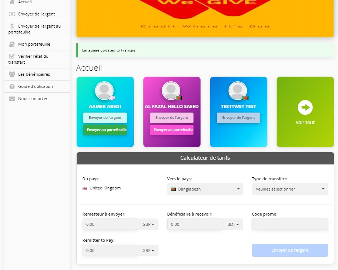Image resolution: width=338 pixels, height=270 pixels.
Task: Click the envelope icon beside Nous contacter
Action: (x=12, y=99)
